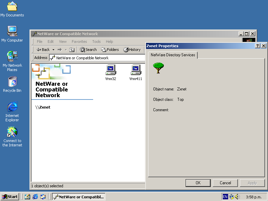Open the File menu
Screen dimensions: 268x201
point(40,42)
